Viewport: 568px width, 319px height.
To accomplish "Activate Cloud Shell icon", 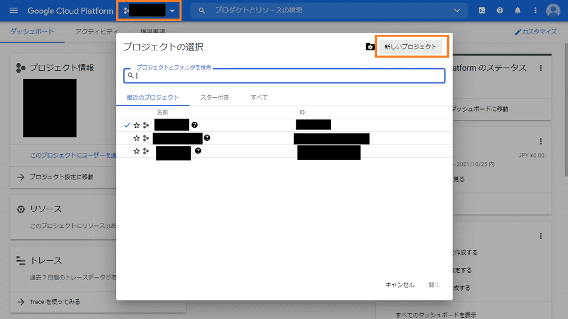I will pyautogui.click(x=482, y=10).
